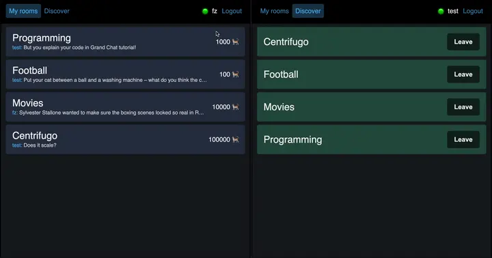Click 'But you explain your code' message preview
The height and width of the screenshot is (258, 492).
80,48
